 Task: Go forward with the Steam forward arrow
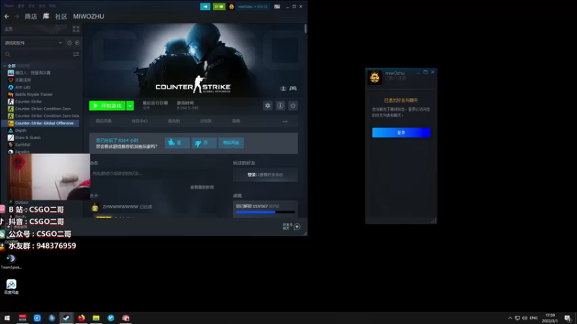click(17, 16)
